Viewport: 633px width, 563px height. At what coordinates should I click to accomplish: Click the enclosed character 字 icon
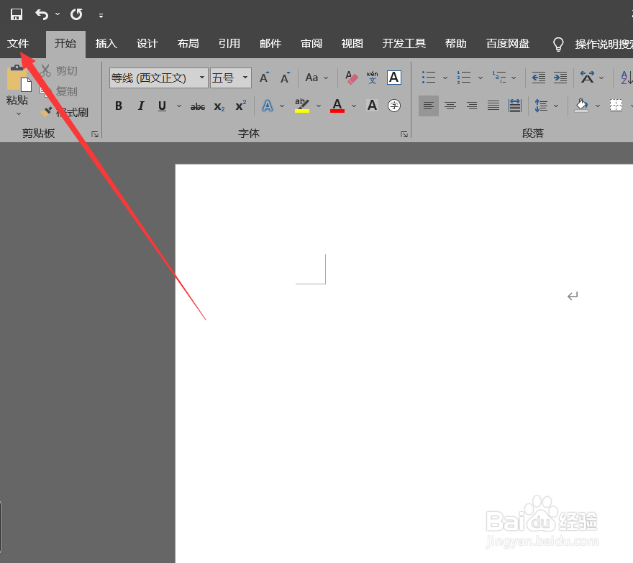394,106
